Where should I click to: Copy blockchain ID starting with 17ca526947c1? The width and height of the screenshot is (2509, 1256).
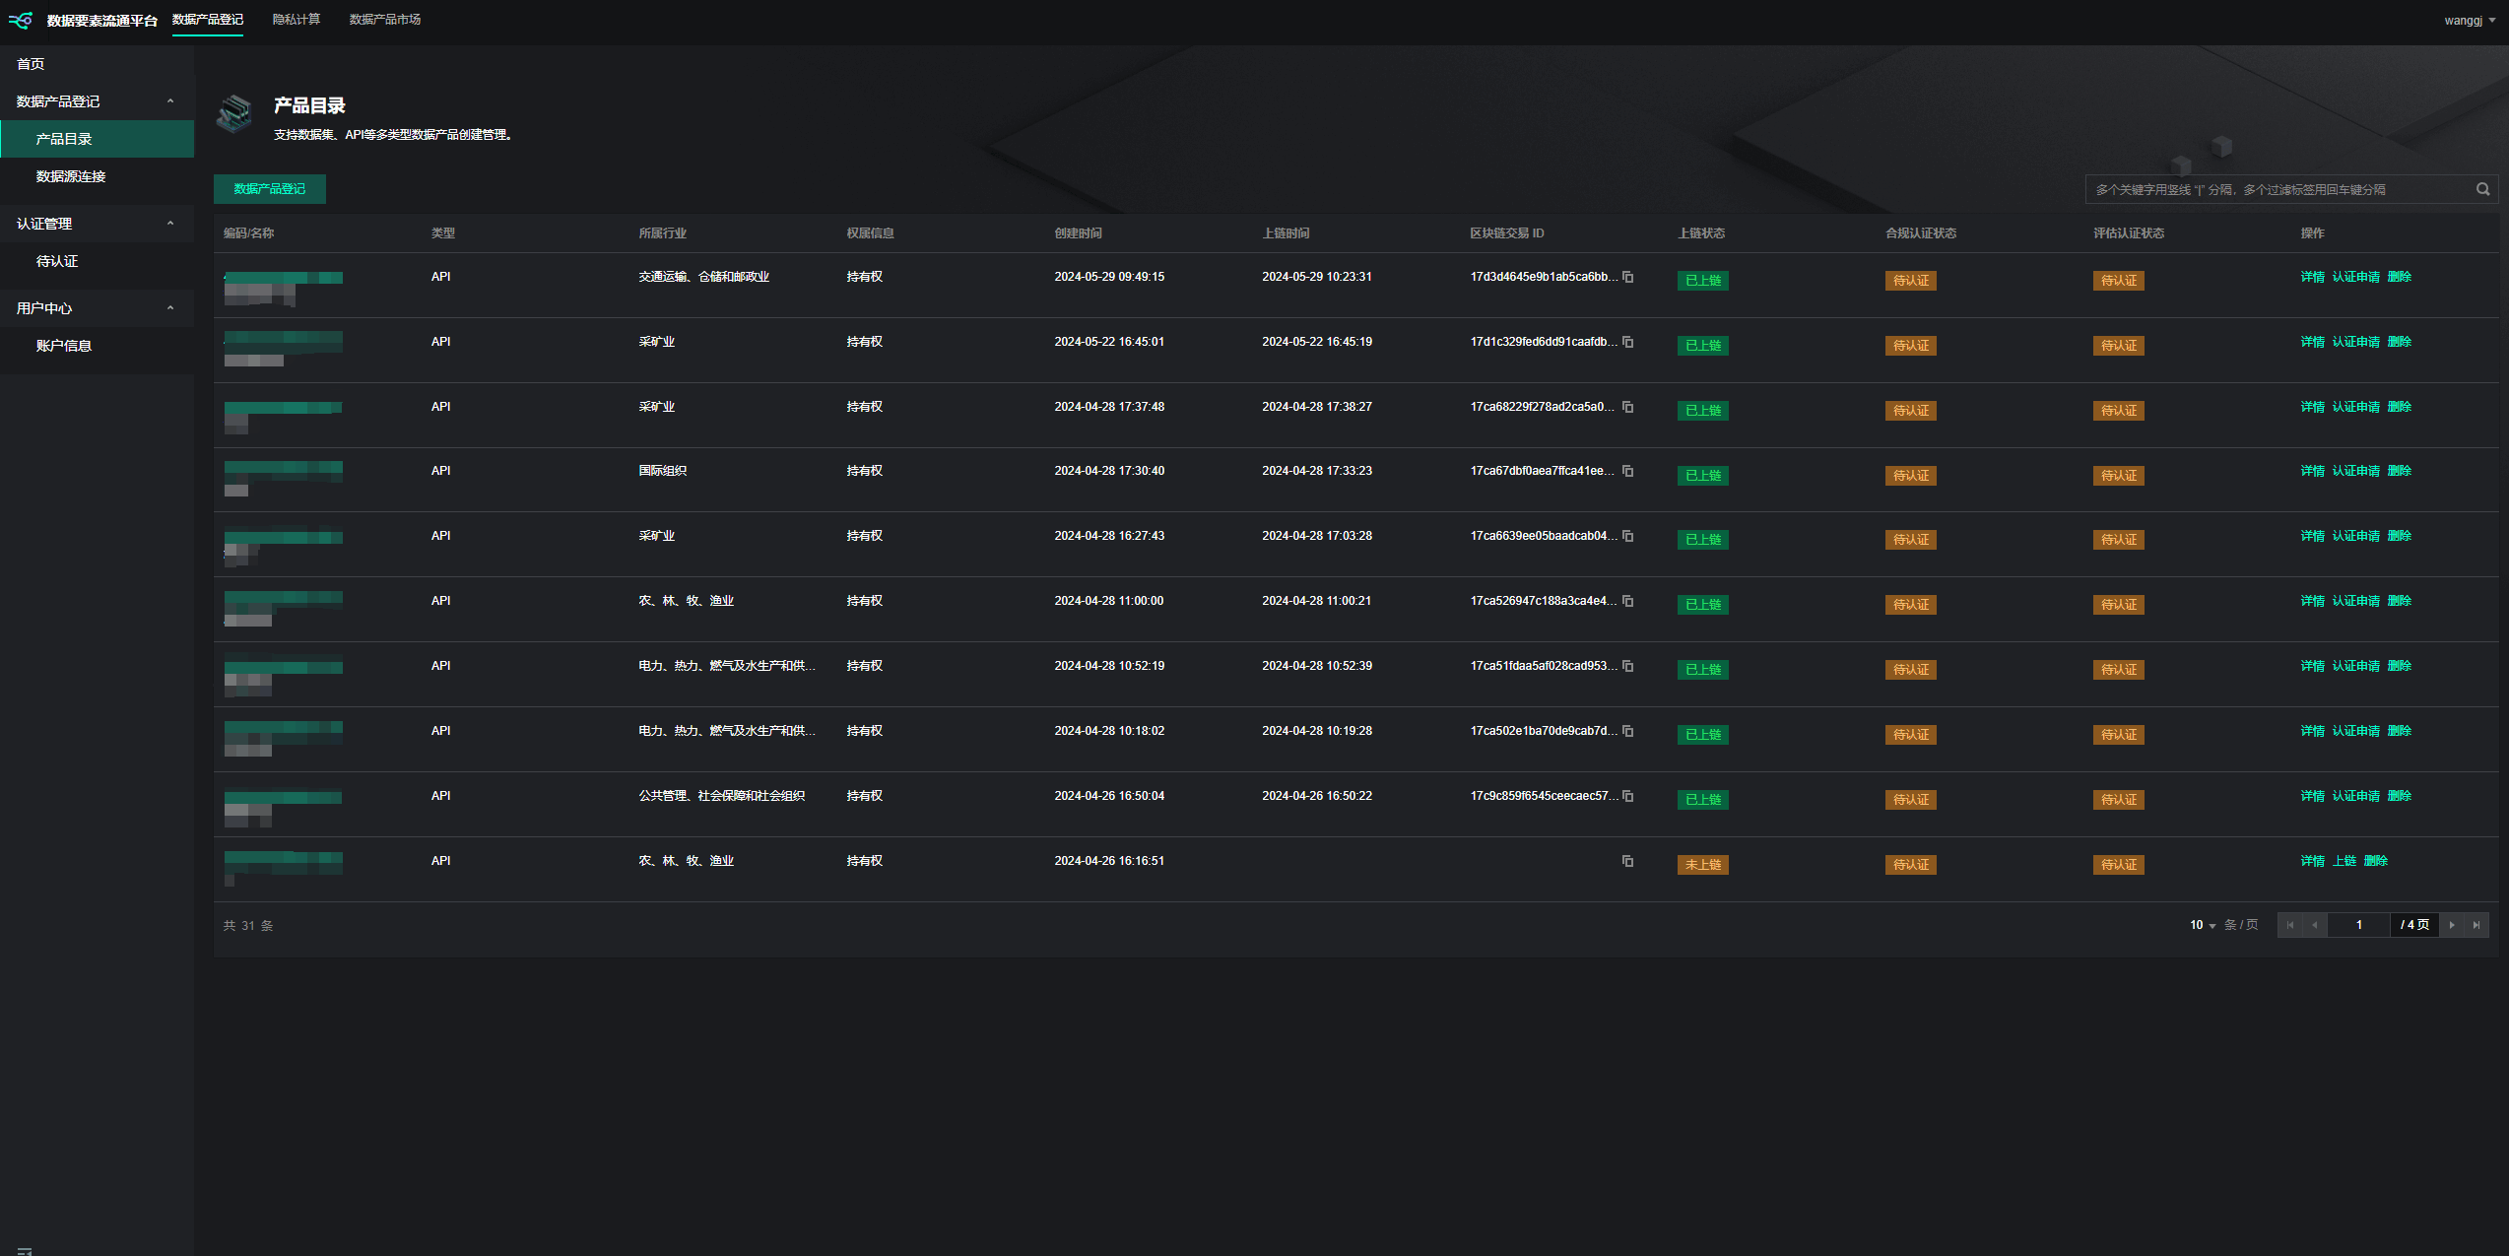(1627, 601)
